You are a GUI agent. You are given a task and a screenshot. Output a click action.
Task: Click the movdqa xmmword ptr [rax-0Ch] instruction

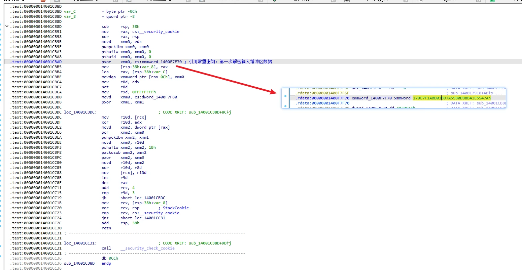(x=143, y=77)
